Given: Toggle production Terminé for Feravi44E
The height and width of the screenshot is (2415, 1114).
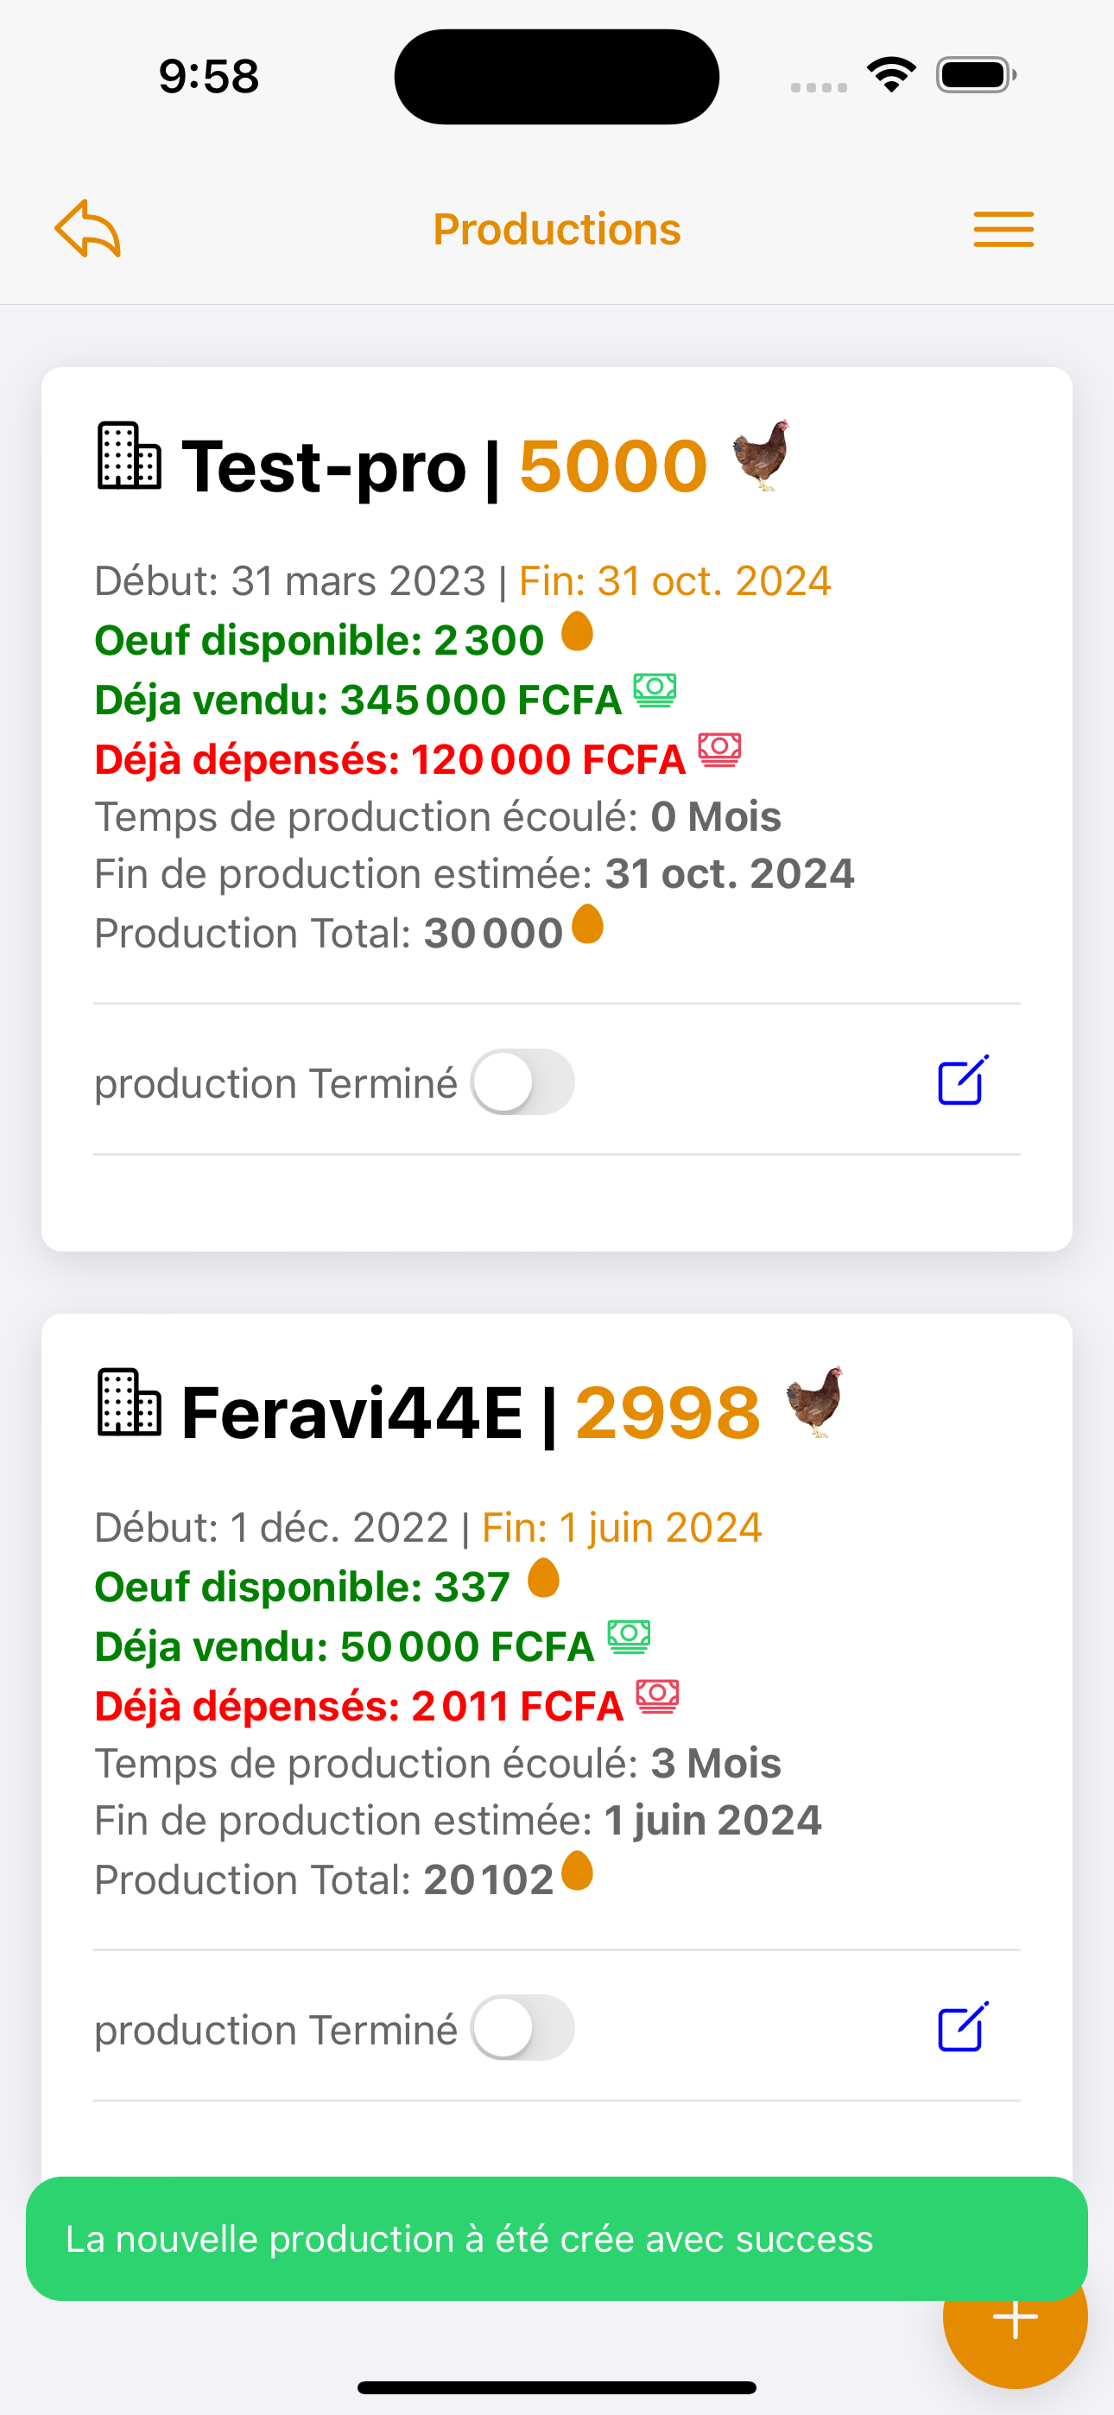Looking at the screenshot, I should click(522, 2028).
